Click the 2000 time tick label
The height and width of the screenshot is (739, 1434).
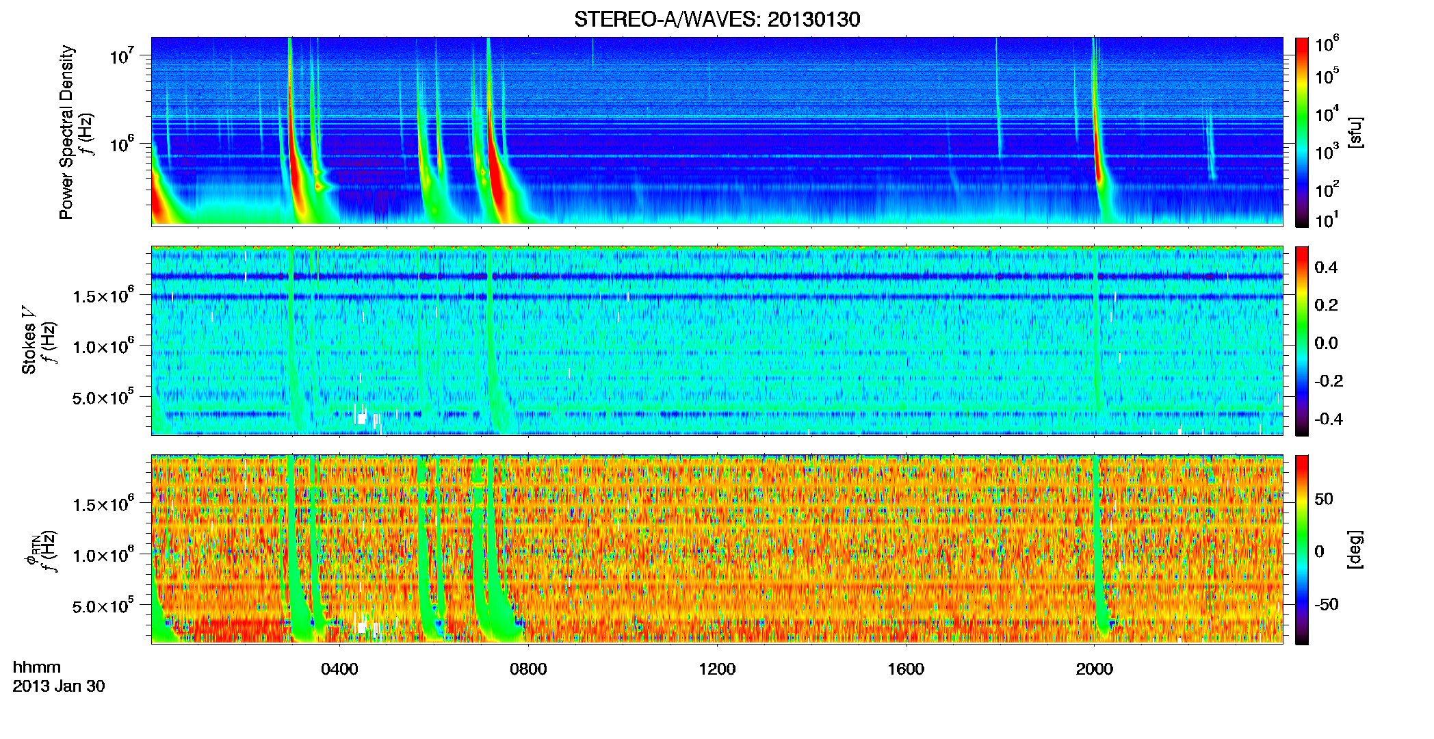coord(1095,669)
